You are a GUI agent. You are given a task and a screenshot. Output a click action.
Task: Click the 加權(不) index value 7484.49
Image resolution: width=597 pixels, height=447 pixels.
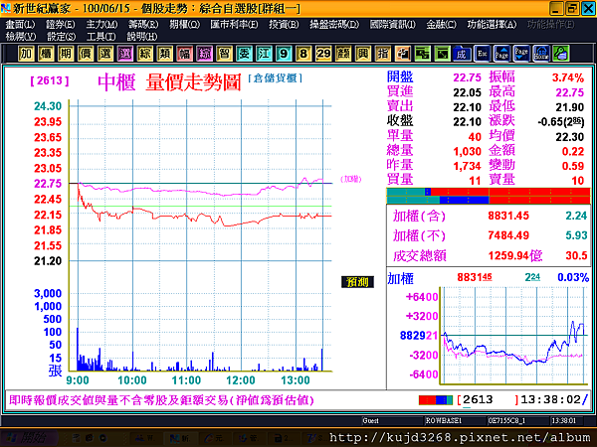tap(508, 235)
